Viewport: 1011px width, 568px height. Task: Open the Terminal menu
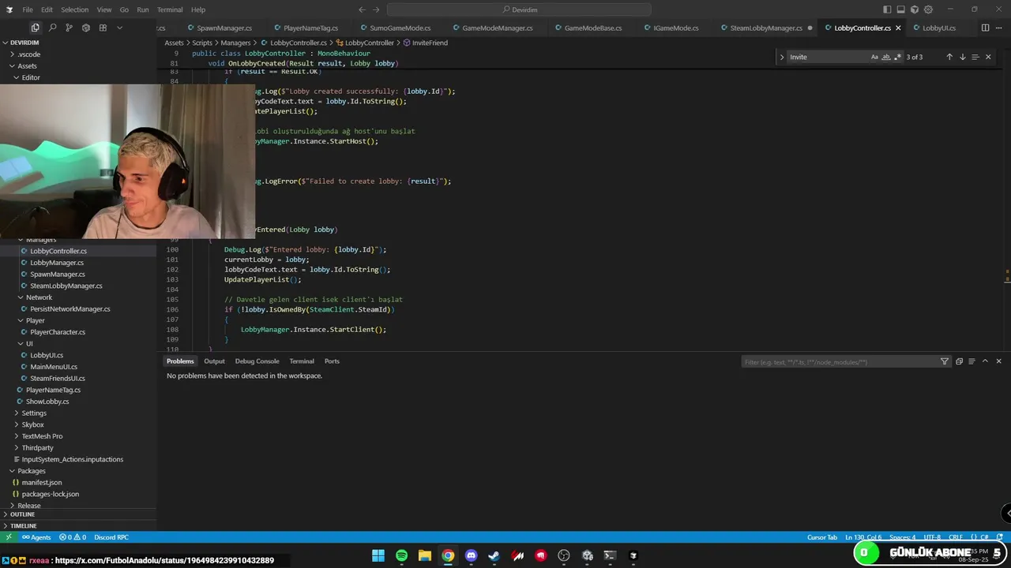170,9
